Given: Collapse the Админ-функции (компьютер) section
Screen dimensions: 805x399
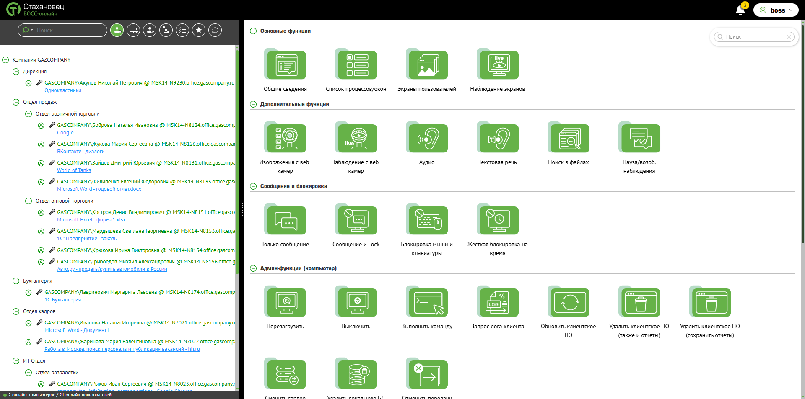Looking at the screenshot, I should point(253,268).
